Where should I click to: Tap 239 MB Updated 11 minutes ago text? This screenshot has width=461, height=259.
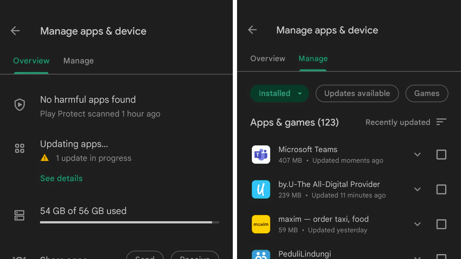332,195
